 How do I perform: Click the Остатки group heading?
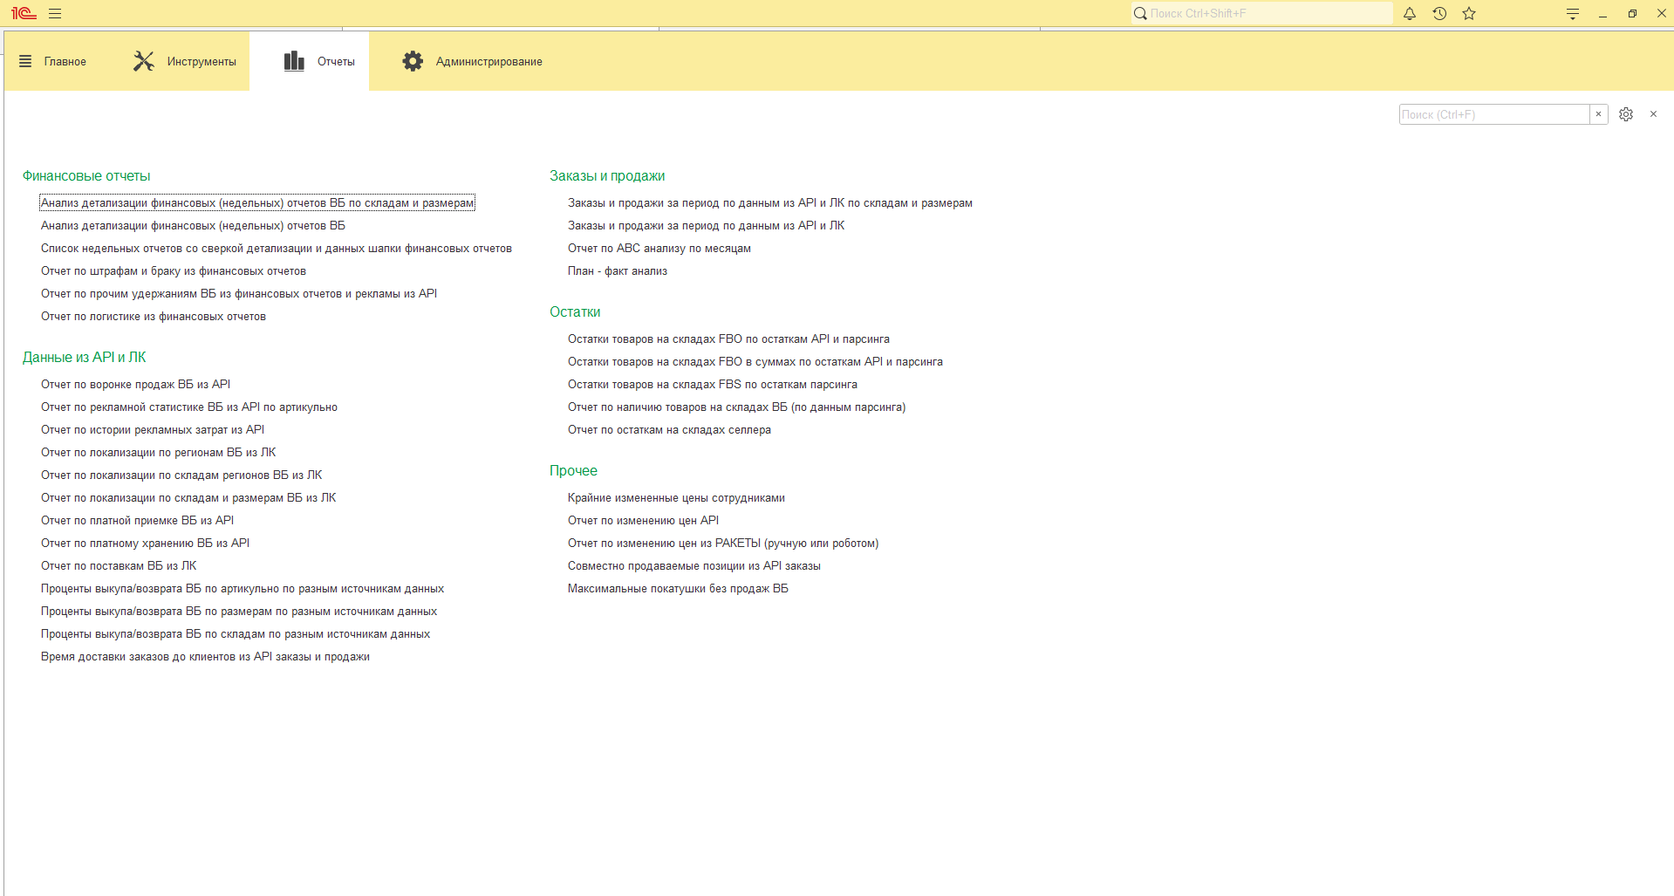pyautogui.click(x=575, y=311)
